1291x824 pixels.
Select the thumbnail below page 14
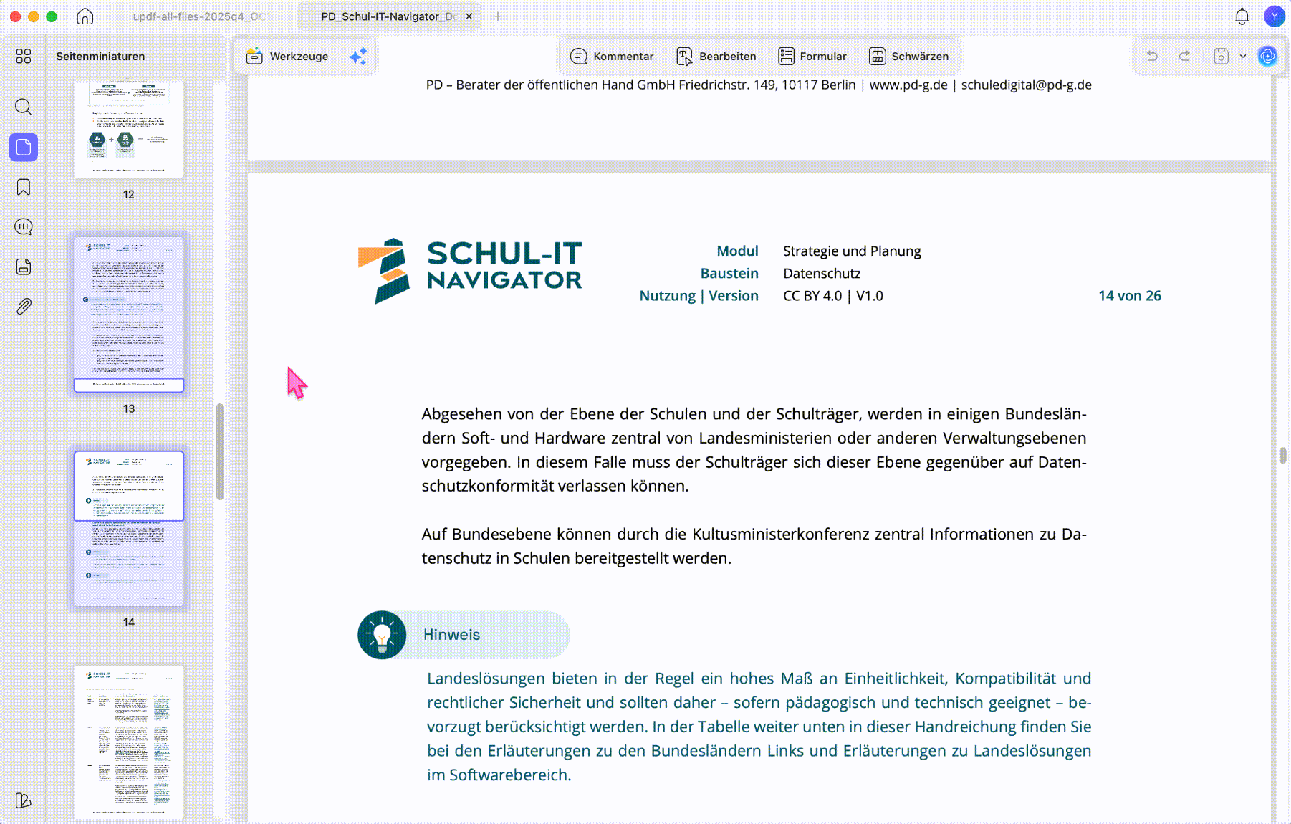[x=129, y=742]
